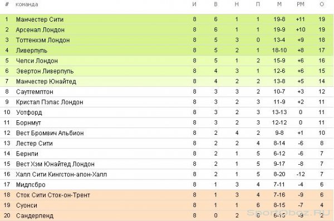The height and width of the screenshot is (221, 334).
Task: Click the О points column header
Action: (322, 4)
